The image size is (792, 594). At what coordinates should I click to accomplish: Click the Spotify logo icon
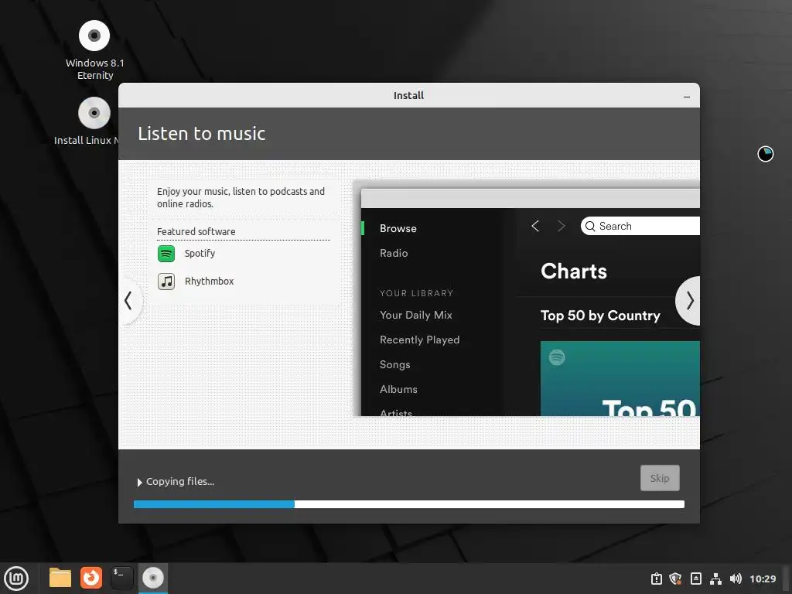166,253
